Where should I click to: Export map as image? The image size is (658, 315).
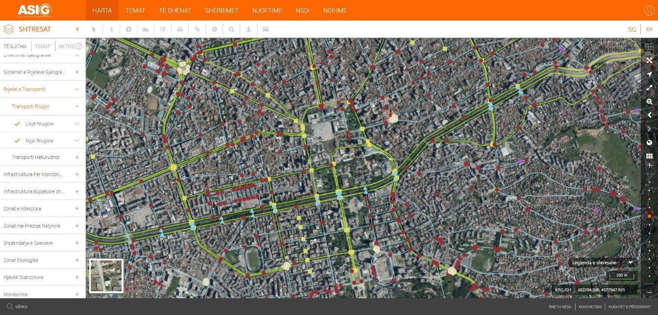tap(266, 29)
